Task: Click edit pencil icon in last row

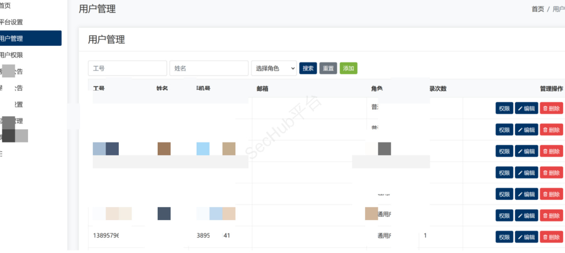Action: (x=520, y=237)
